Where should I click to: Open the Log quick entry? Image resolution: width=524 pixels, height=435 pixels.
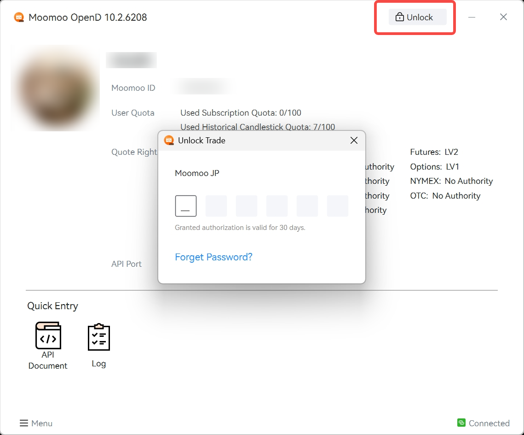coord(99,346)
